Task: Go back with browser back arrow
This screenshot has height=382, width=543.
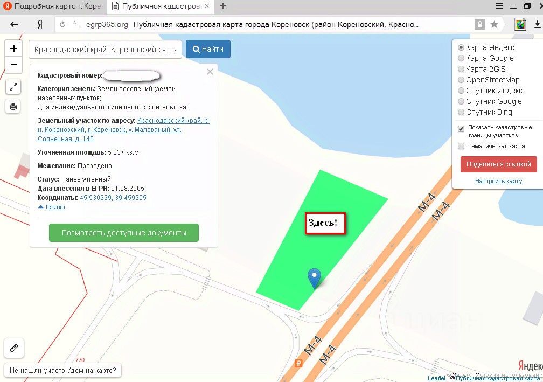Action: 14,24
